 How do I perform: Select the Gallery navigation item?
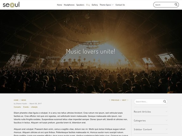click(x=95, y=5)
